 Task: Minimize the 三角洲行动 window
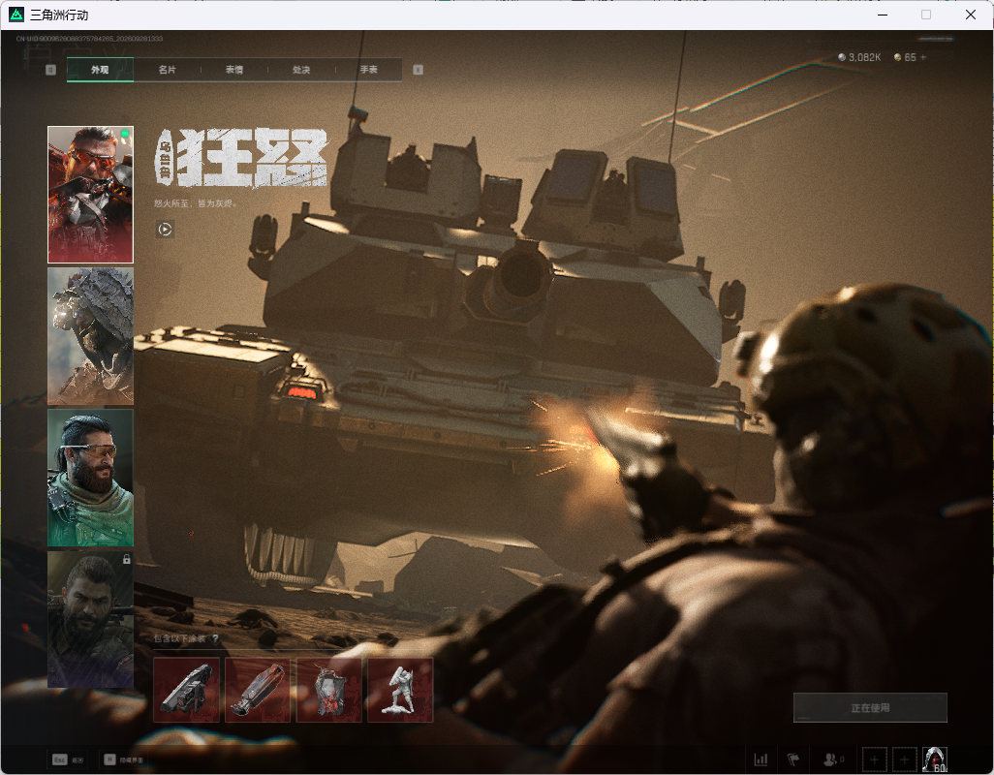point(883,15)
